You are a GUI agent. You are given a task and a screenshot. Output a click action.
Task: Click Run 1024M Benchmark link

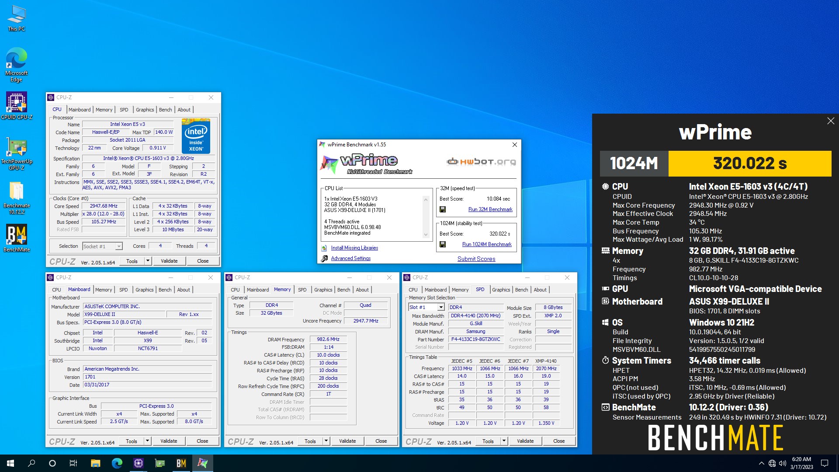(487, 244)
